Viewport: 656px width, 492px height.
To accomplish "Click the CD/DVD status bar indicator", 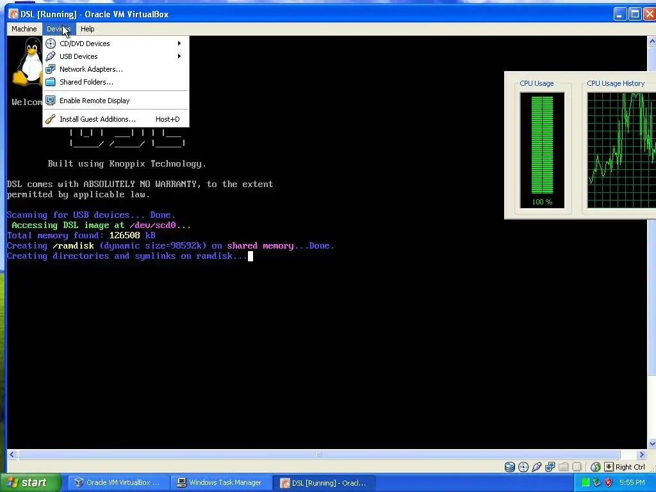I will (523, 467).
